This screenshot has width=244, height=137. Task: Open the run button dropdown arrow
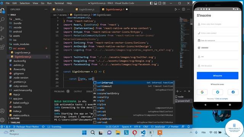pyautogui.click(x=179, y=9)
